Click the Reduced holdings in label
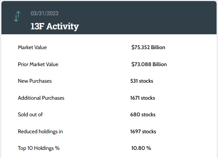 40,131
